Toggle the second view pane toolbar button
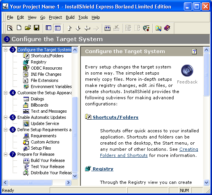The width and height of the screenshot is (212, 195). [x=58, y=28]
